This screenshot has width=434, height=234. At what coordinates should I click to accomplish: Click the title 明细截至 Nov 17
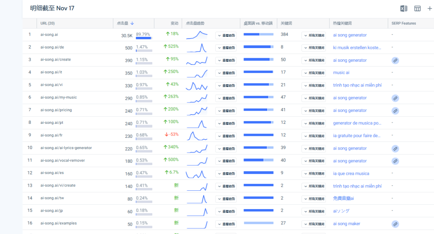click(52, 8)
